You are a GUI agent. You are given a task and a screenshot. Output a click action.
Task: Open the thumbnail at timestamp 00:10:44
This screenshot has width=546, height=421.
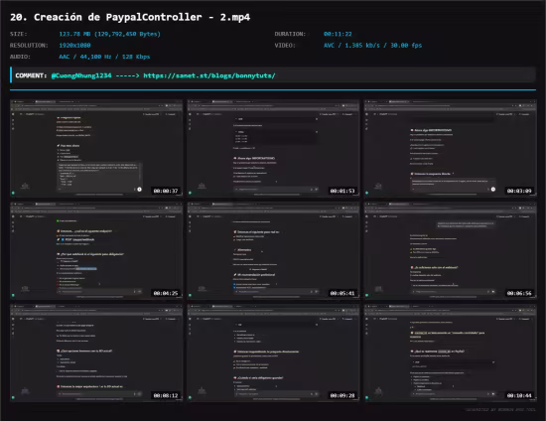click(451, 352)
